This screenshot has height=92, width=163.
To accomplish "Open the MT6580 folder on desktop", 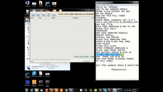I will coord(41,74).
